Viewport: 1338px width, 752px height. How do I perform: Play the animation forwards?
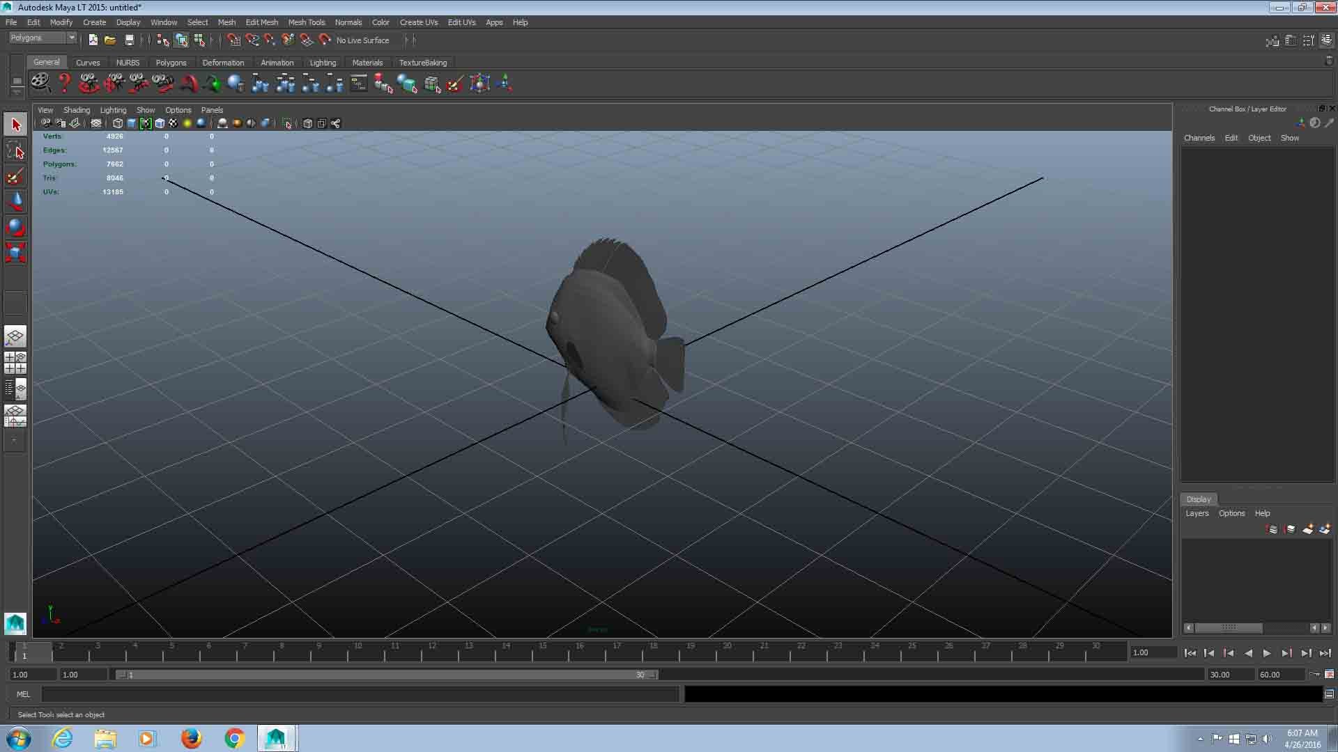[x=1267, y=653]
